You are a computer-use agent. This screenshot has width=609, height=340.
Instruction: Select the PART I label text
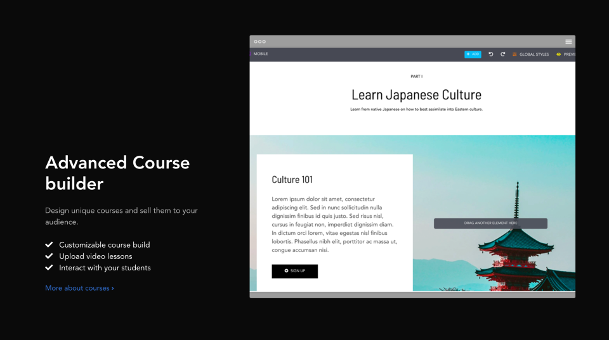click(416, 77)
